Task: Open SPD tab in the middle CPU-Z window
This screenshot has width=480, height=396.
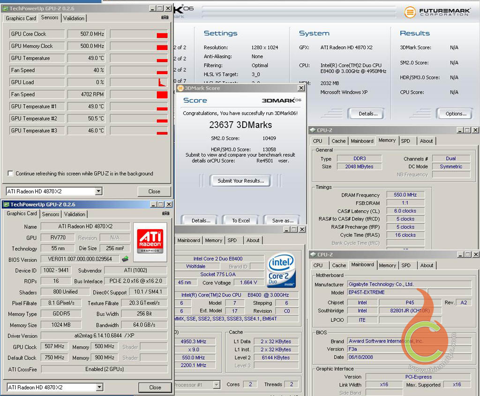Action: pos(232,240)
